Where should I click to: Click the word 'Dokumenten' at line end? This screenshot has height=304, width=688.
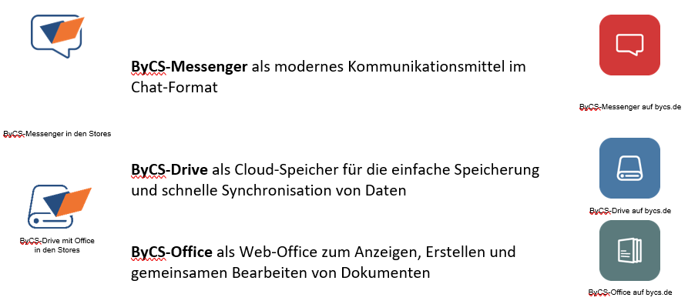tap(386, 273)
